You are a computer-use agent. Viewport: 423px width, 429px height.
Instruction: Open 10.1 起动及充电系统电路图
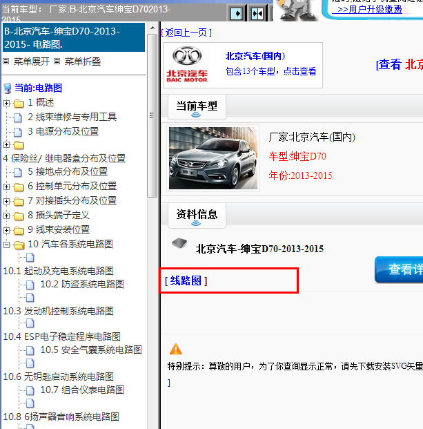58,271
